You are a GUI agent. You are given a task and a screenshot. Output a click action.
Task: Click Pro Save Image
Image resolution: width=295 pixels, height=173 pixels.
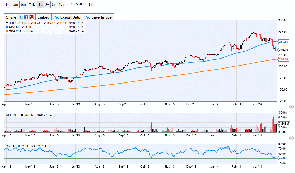98,17
